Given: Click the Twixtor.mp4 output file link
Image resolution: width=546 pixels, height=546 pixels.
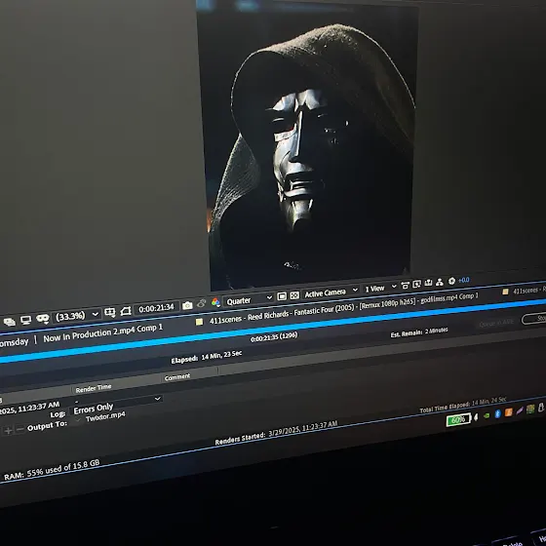Looking at the screenshot, I should point(105,417).
